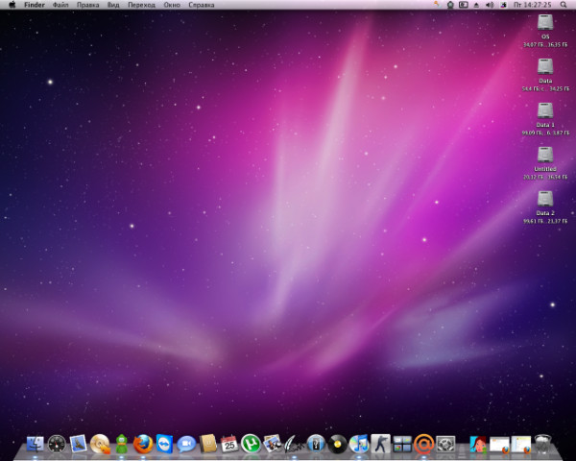Screen dimensions: 576x461
Task: Open the OS drive on desktop
Action: [x=545, y=23]
